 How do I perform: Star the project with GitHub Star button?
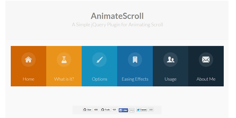pyautogui.click(x=87, y=110)
